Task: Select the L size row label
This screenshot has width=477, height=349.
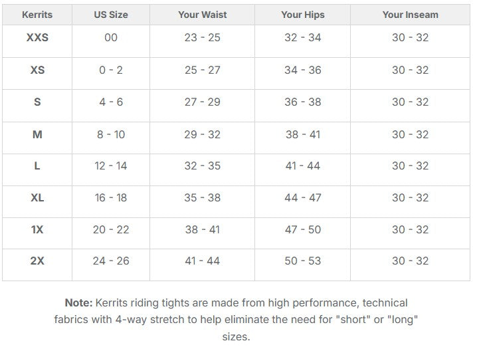Action: (37, 166)
